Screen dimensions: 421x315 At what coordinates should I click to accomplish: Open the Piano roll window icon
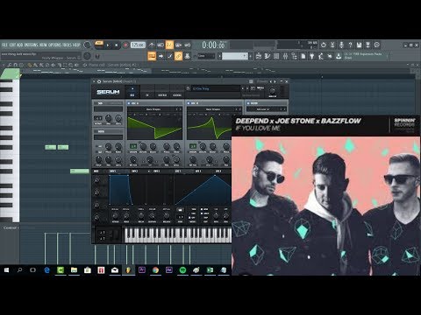(x=268, y=56)
